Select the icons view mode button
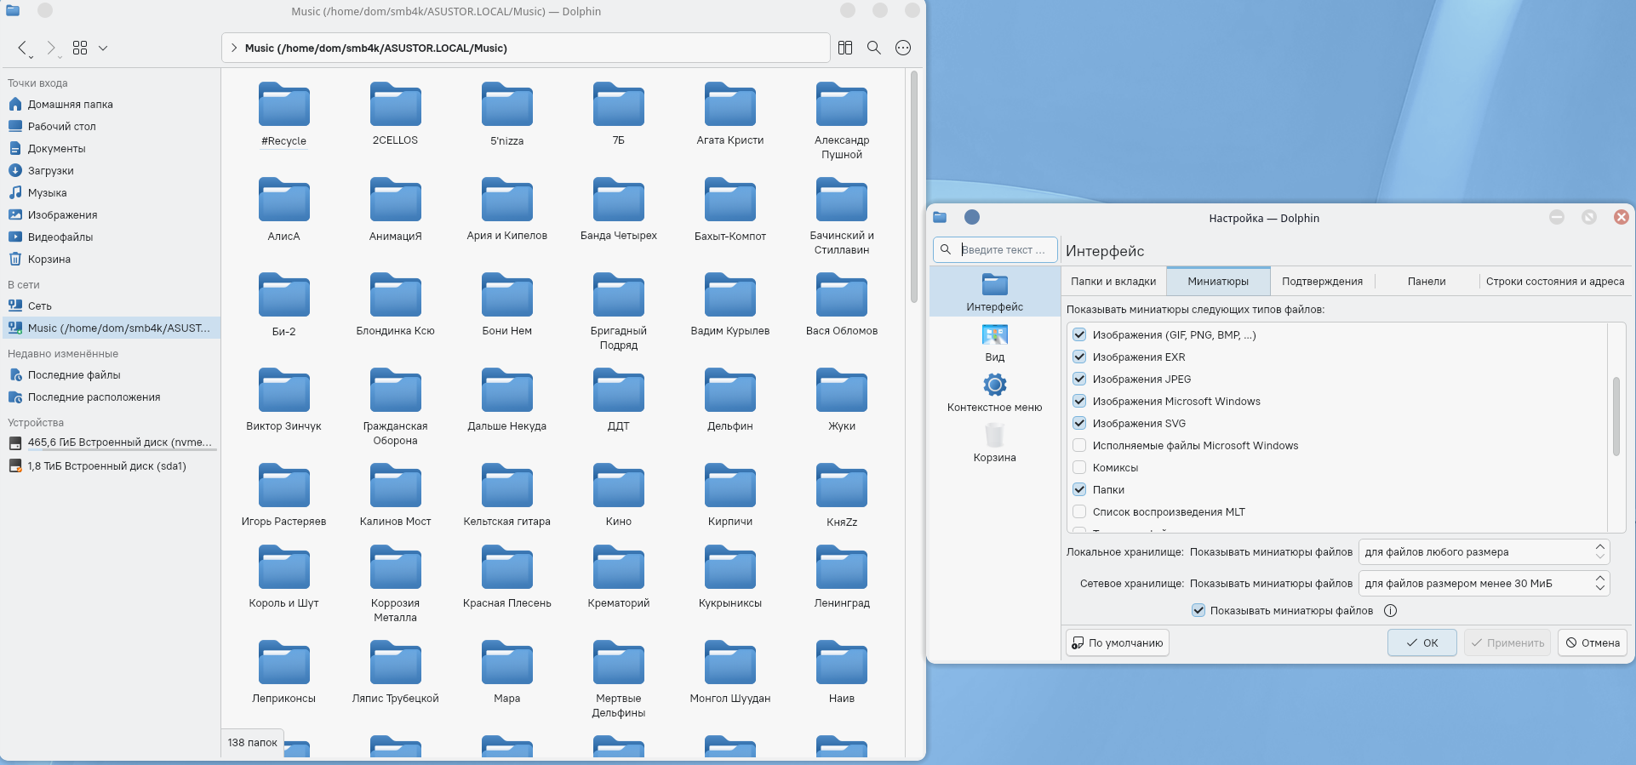 (80, 48)
